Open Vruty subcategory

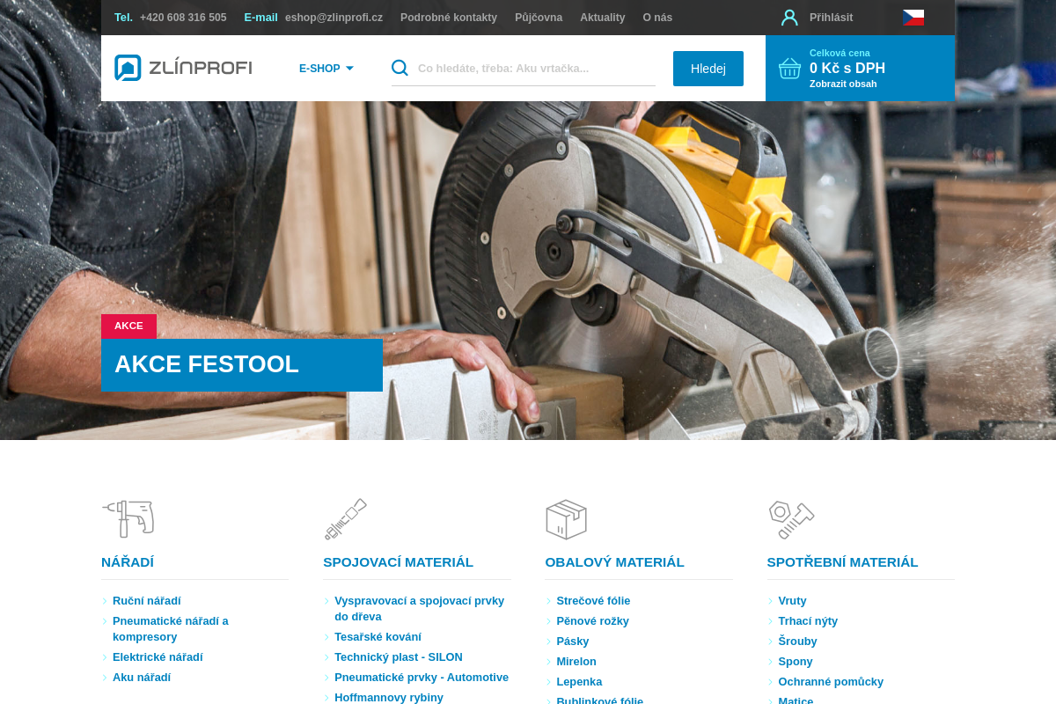(x=792, y=601)
